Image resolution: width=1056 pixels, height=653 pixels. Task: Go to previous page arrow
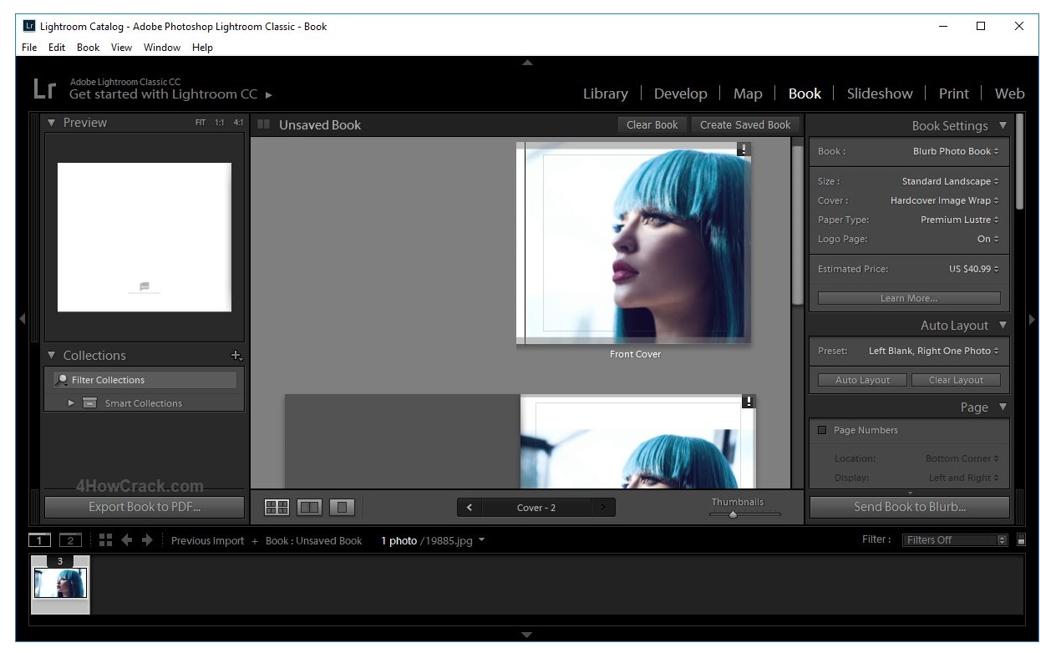(x=470, y=507)
